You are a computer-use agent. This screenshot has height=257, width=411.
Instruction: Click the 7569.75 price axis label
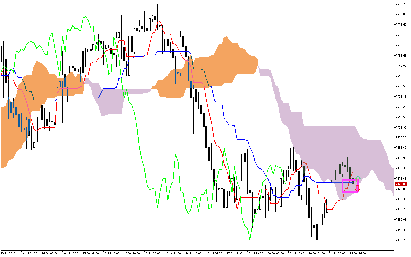[x=401, y=35]
